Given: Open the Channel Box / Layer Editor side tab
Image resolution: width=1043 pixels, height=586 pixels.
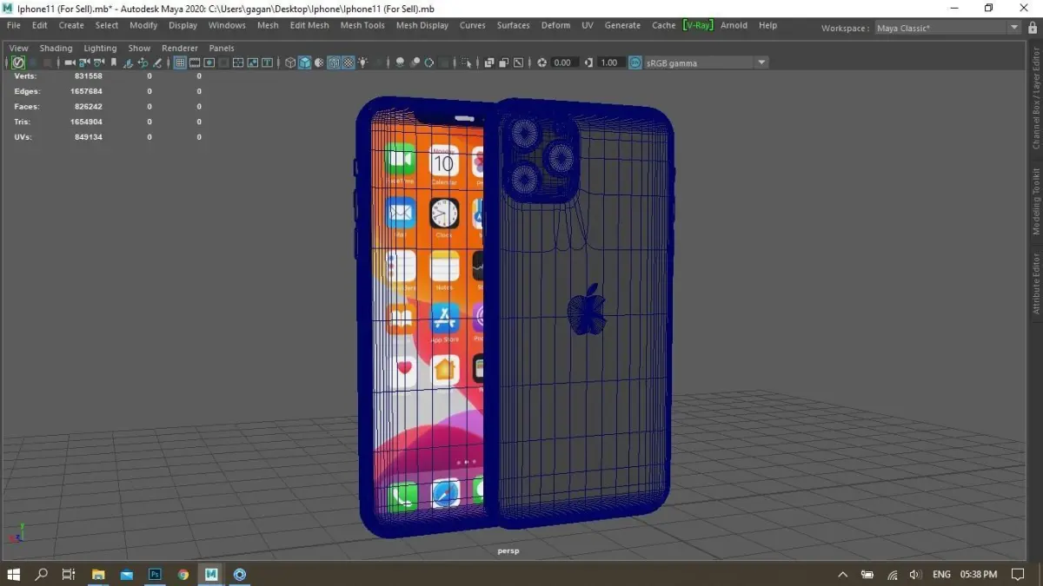Looking at the screenshot, I should [x=1035, y=98].
